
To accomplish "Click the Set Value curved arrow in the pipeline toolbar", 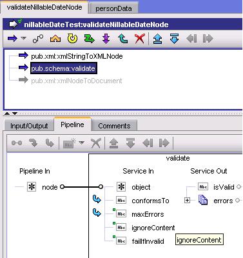I will tap(34, 143).
